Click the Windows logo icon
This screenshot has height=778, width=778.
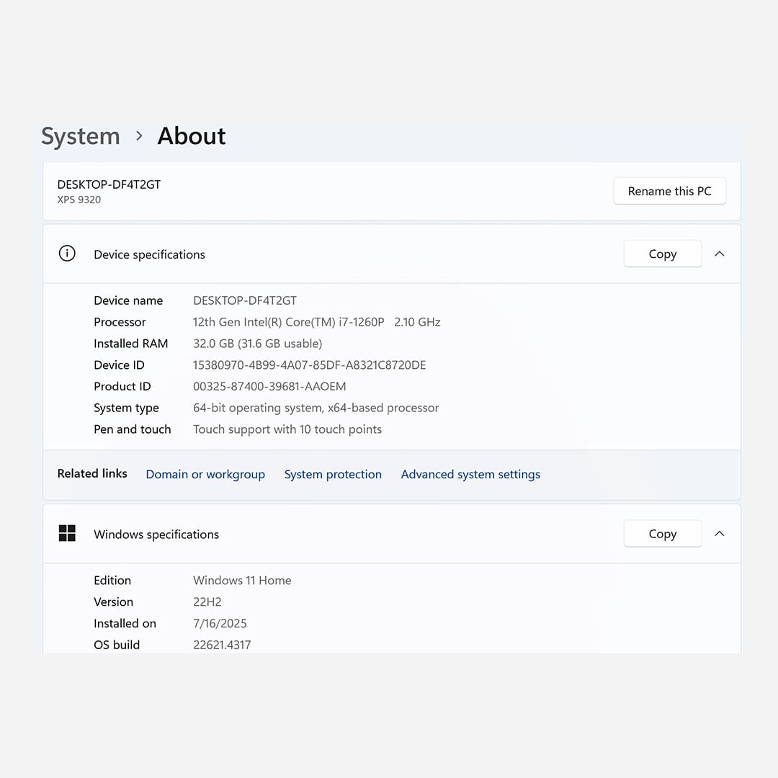pyautogui.click(x=67, y=533)
